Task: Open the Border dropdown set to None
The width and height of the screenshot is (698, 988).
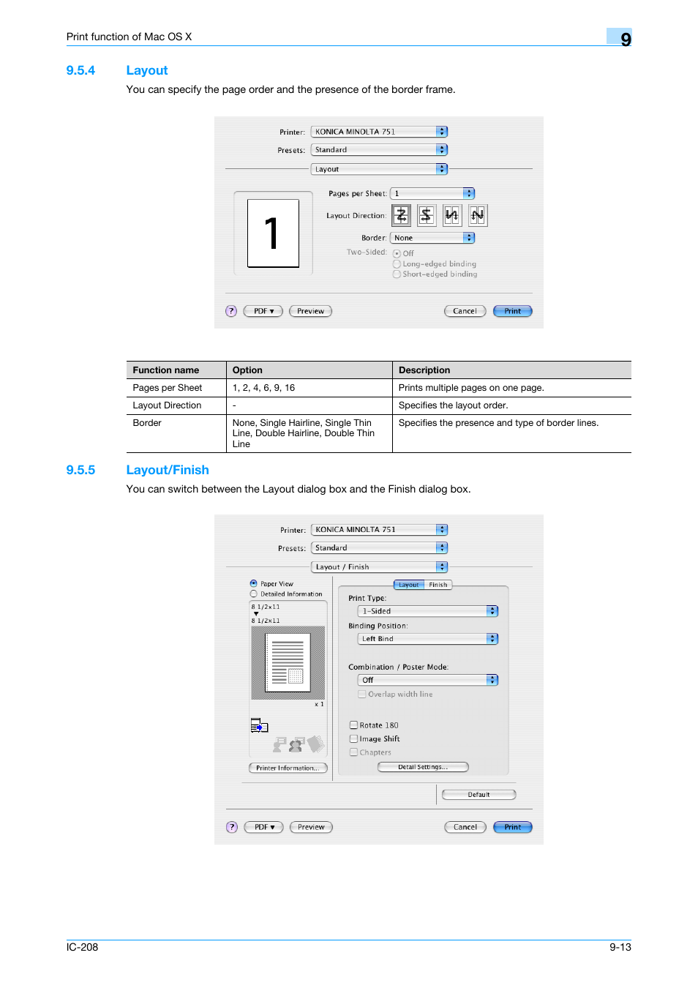Action: 432,238
